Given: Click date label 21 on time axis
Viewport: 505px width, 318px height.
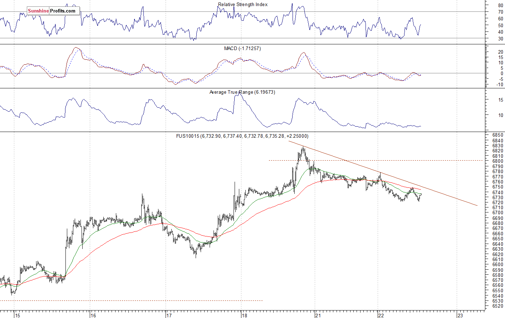Looking at the screenshot, I should [318, 315].
